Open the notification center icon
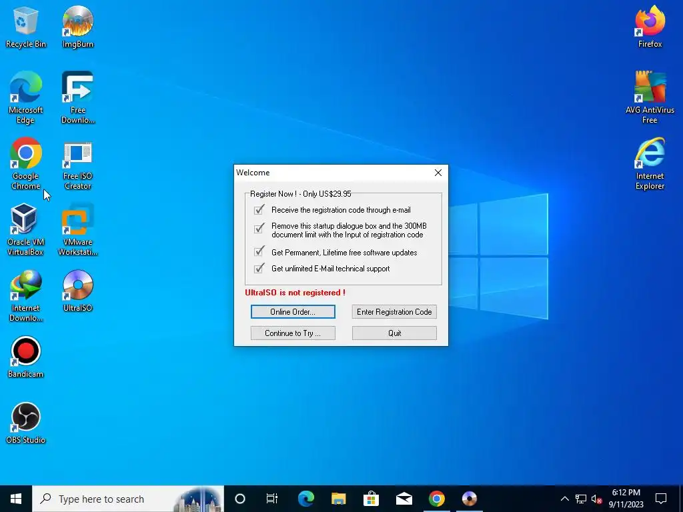 point(661,499)
